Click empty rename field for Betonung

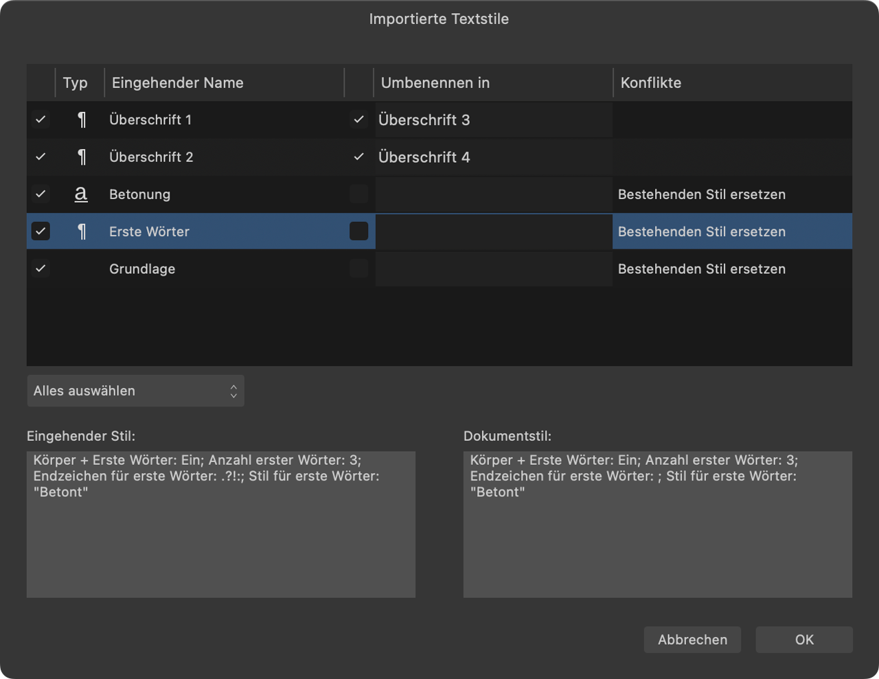(494, 194)
